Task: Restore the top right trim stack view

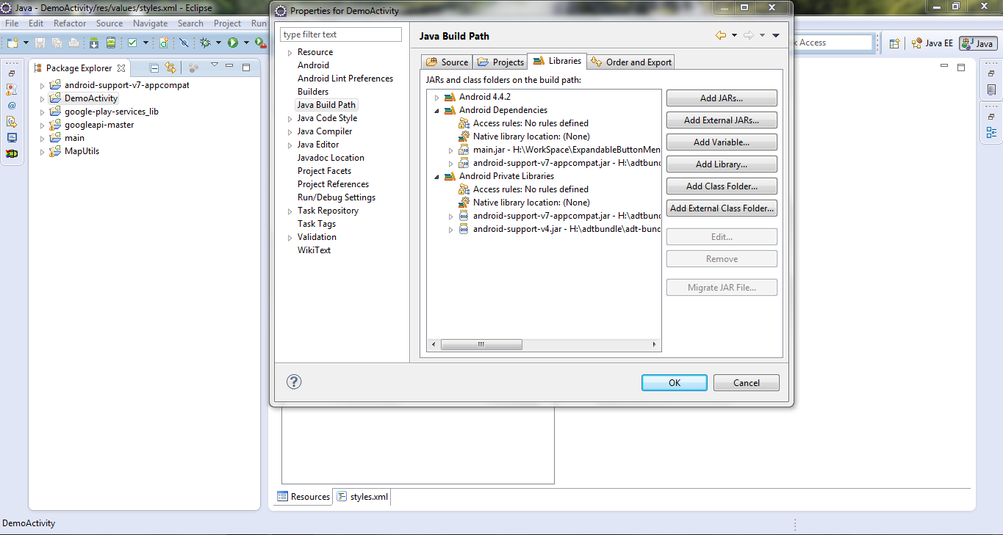Action: pos(991,73)
